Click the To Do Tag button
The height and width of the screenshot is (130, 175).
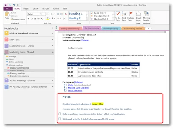tap(118, 16)
